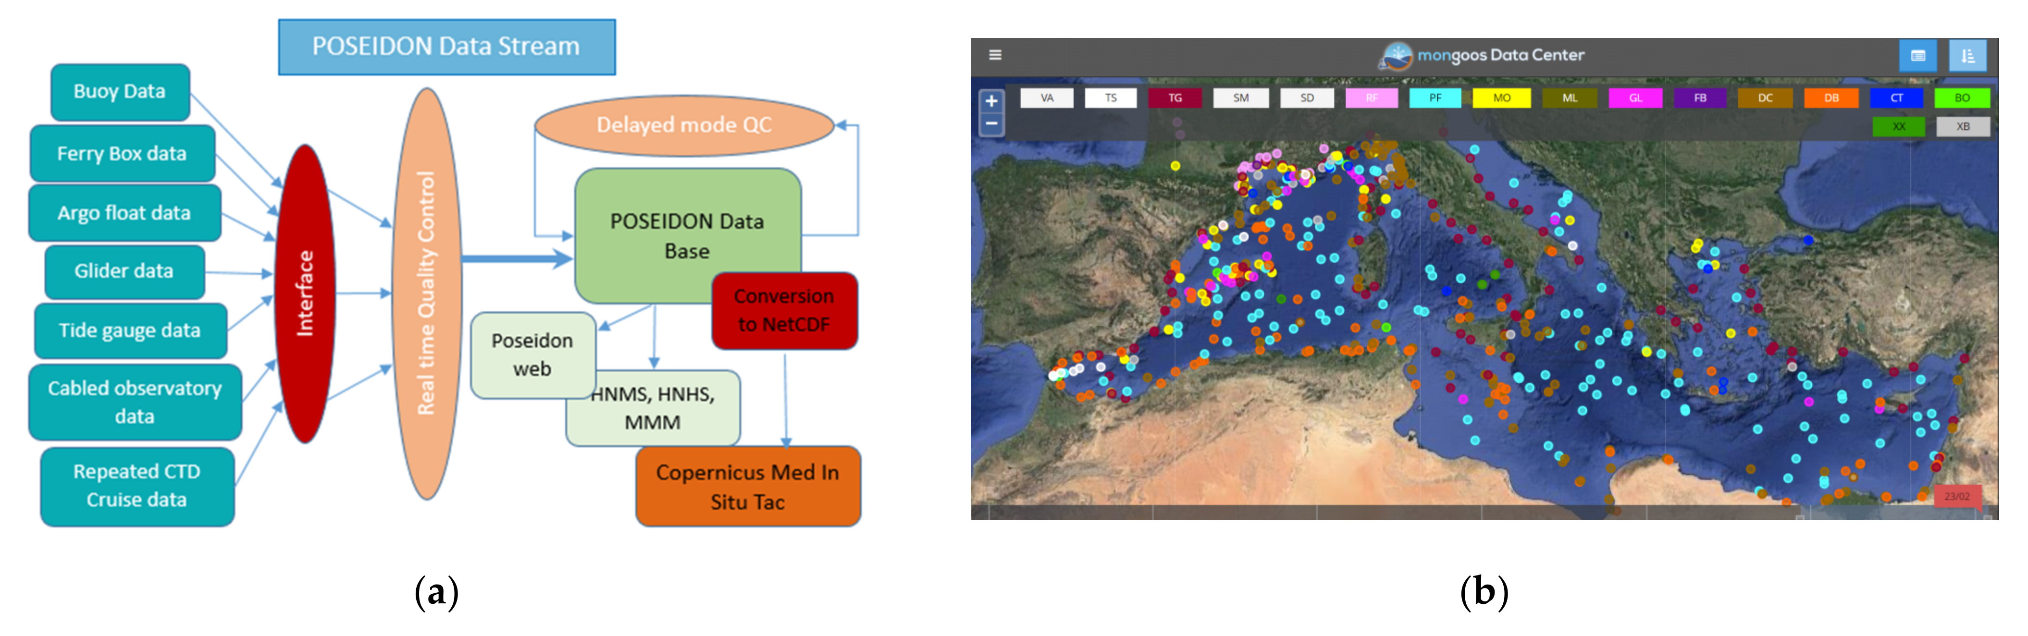2028x636 pixels.
Task: Click the SD filter button
Action: tap(1307, 98)
